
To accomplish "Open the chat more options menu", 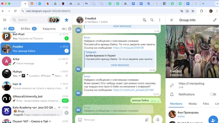I will [x=160, y=20].
